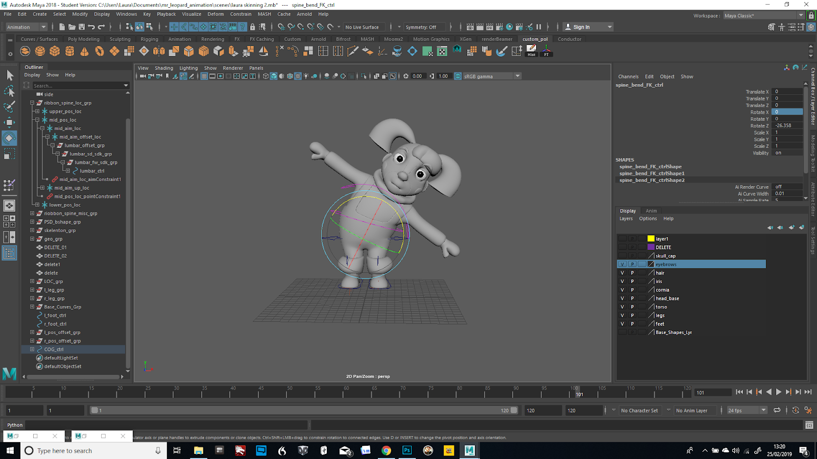This screenshot has height=459, width=817.
Task: Switch to the Rigging shelf tab
Action: point(149,39)
